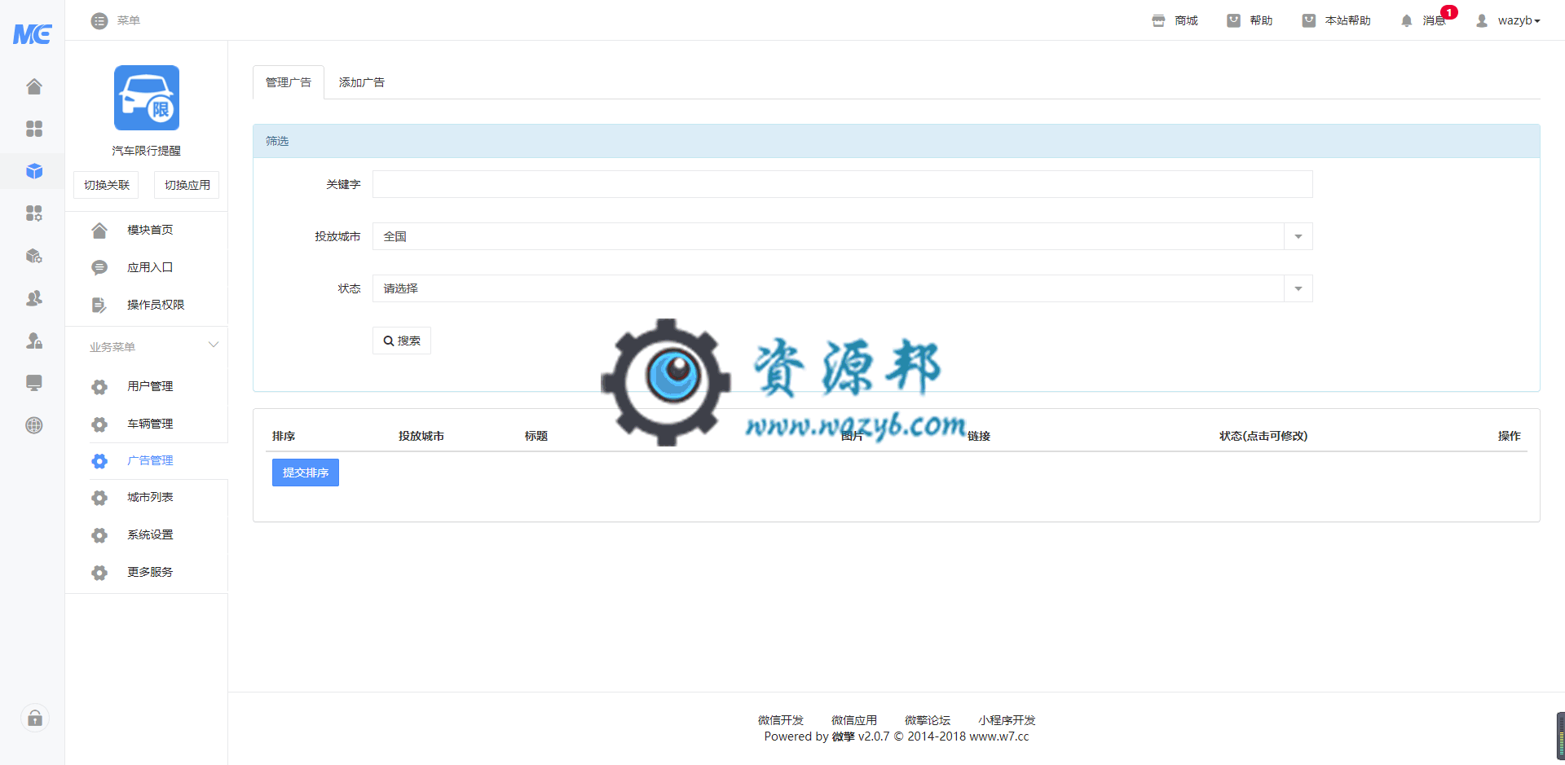The height and width of the screenshot is (765, 1565).
Task: Click the 切换应用 button
Action: coord(187,185)
